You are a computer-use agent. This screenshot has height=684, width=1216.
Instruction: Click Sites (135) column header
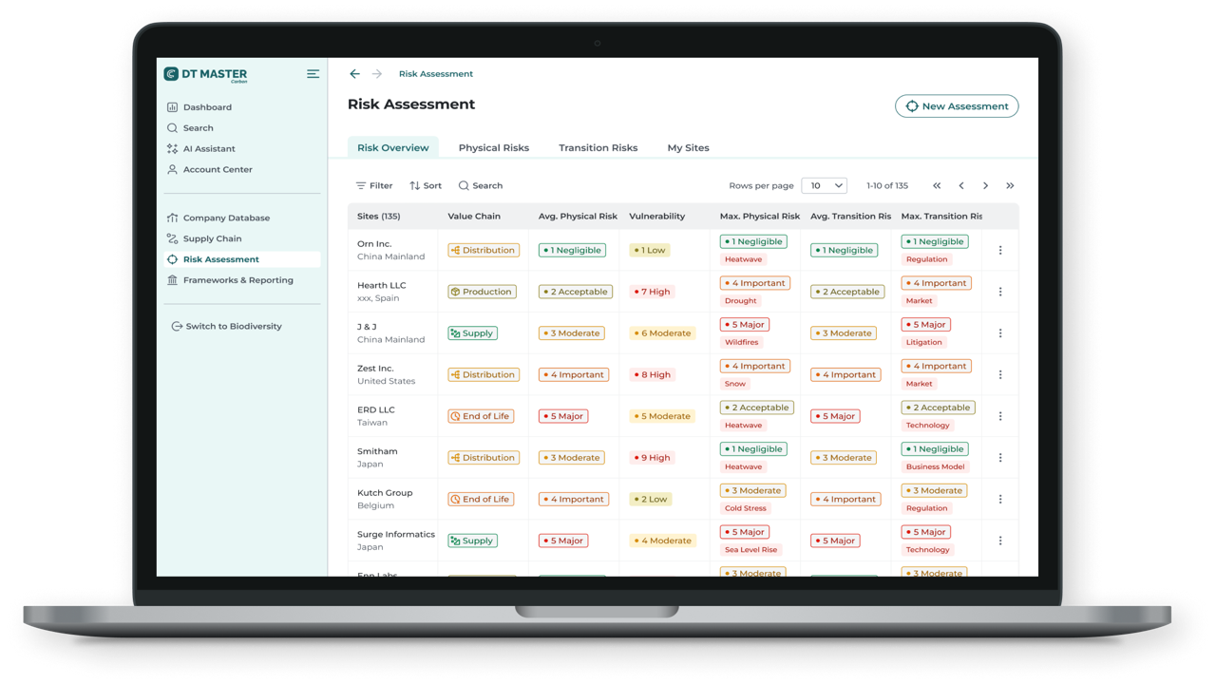coord(378,217)
